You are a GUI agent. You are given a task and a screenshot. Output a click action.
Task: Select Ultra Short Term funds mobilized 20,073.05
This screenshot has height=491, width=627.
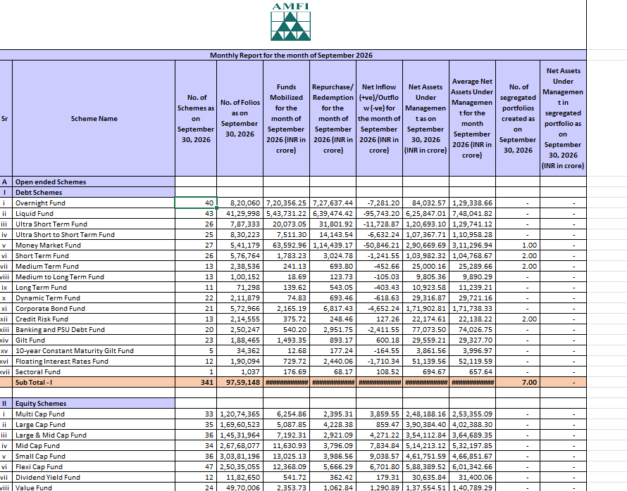tap(286, 224)
